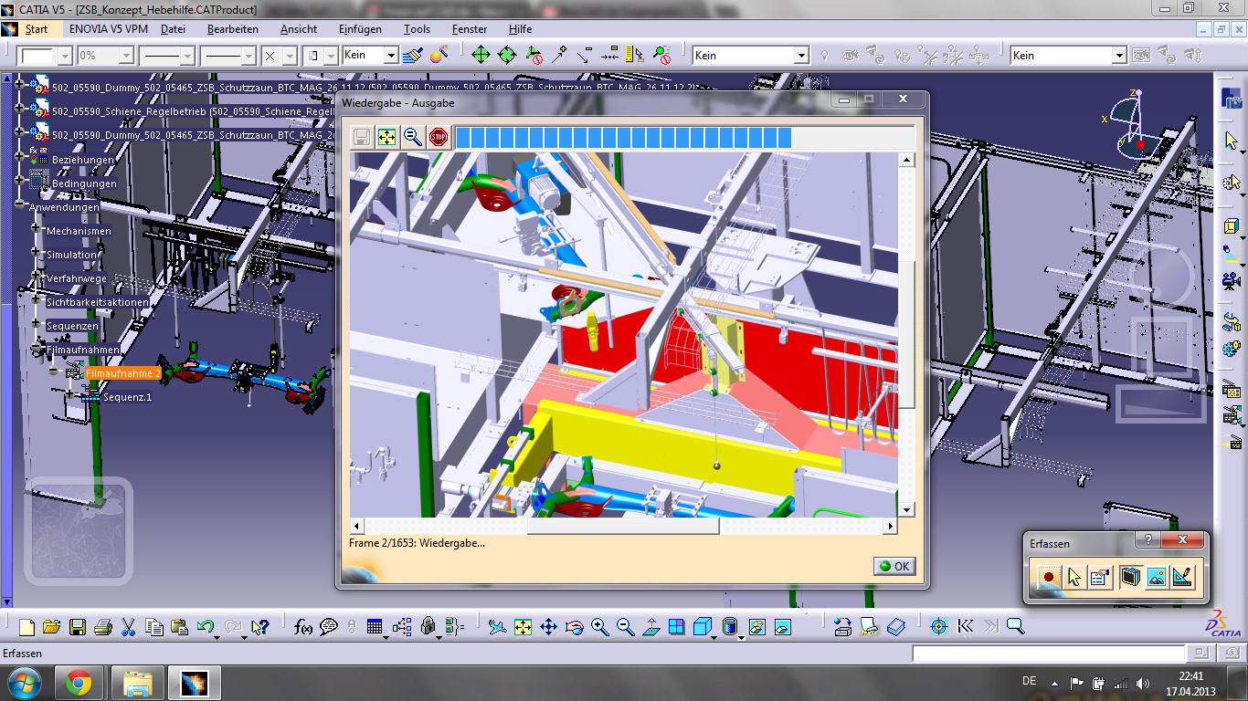
Task: Click the What's This help cursor icon
Action: pyautogui.click(x=259, y=627)
